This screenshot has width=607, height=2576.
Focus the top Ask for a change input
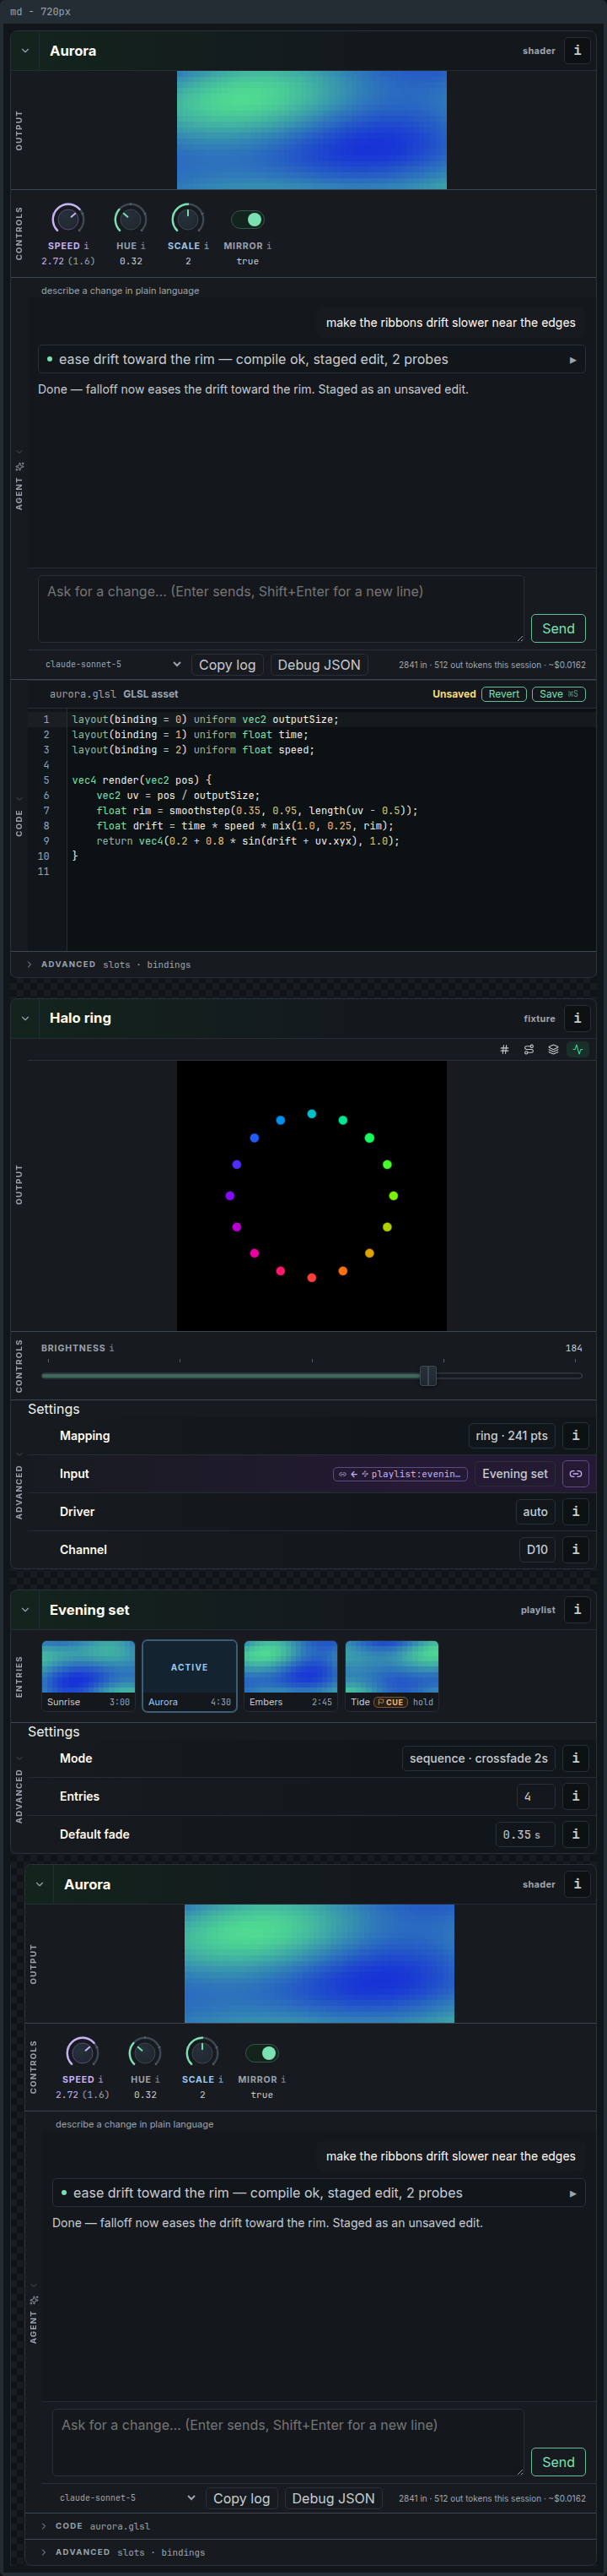click(x=281, y=608)
